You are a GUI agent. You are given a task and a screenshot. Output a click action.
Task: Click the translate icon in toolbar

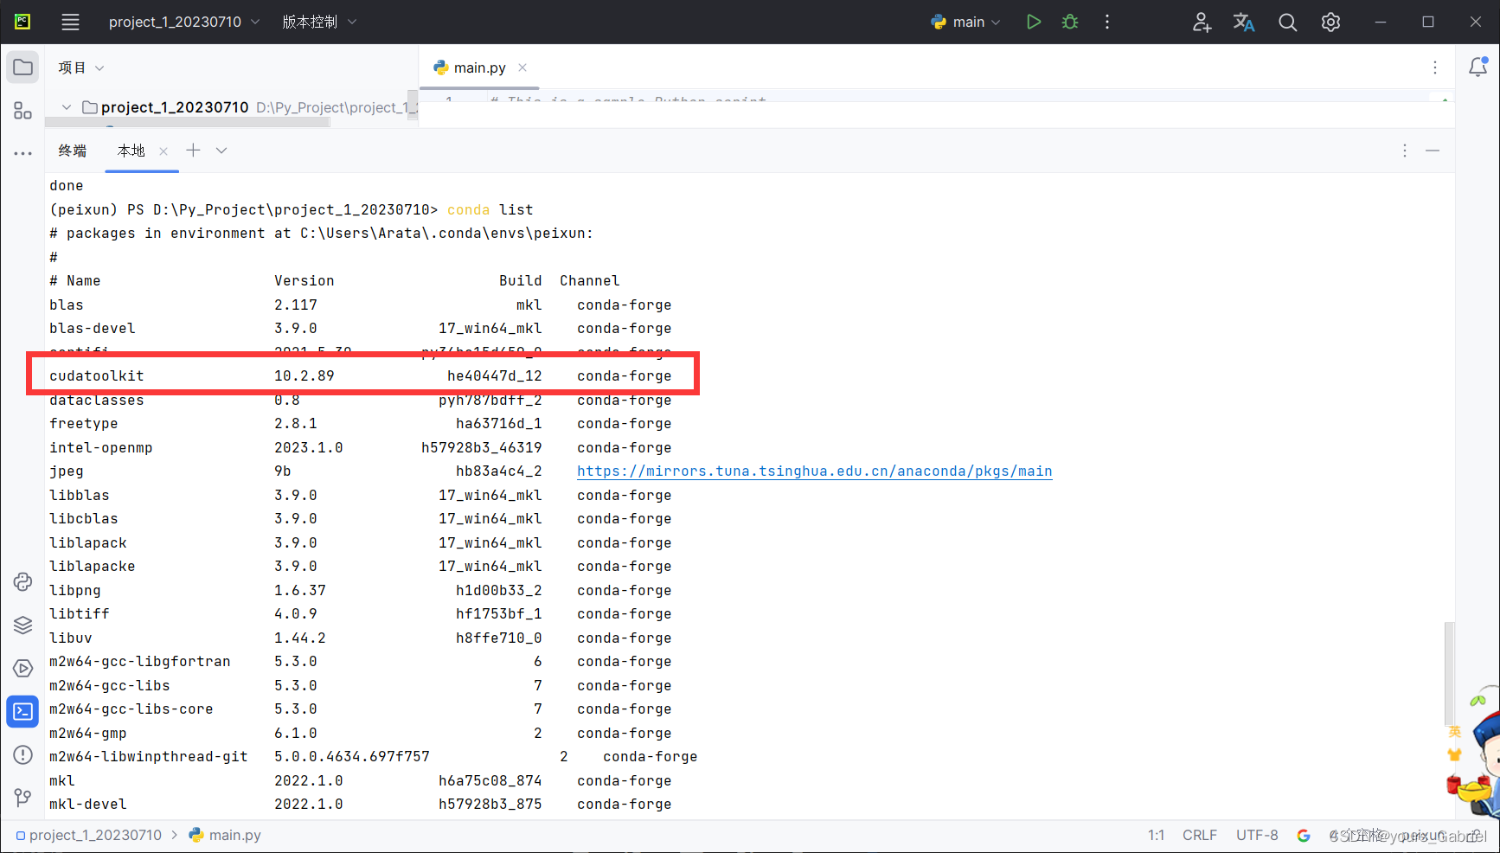1244,22
